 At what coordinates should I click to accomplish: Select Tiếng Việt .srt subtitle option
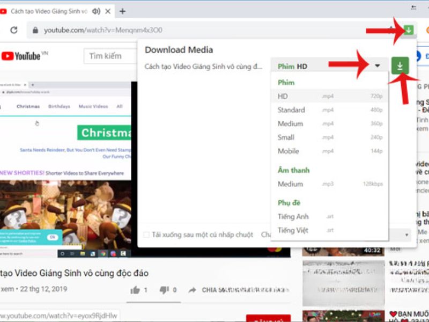coord(329,230)
